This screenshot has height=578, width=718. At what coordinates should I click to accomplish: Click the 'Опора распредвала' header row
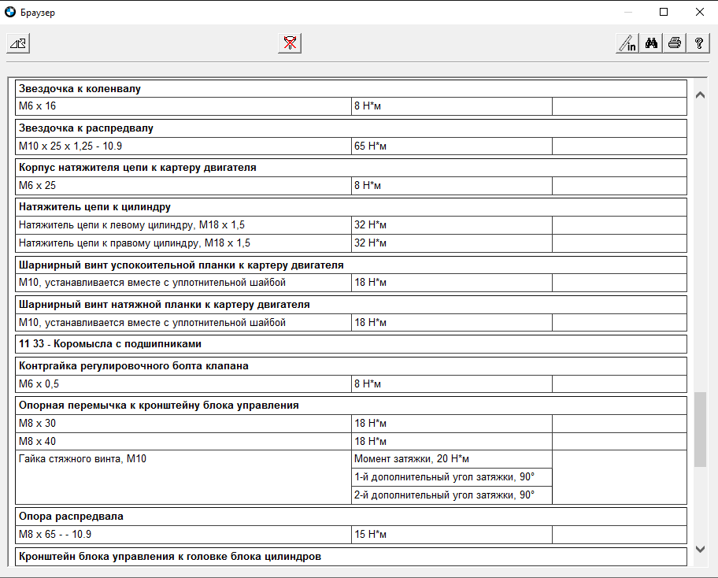350,517
